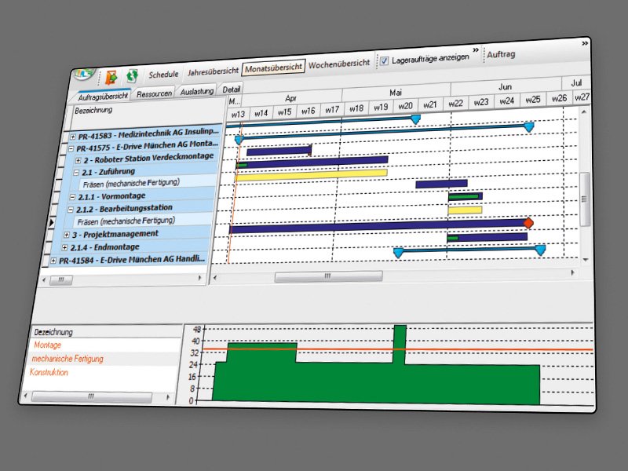Click the 2.1.4 Endmontage task bar
Image resolution: width=628 pixels, height=471 pixels.
(x=487, y=238)
